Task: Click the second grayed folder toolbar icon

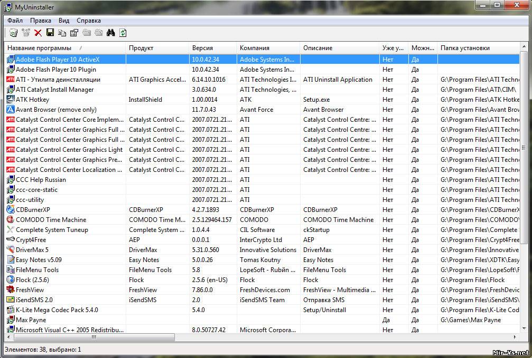Action: pyautogui.click(x=99, y=33)
